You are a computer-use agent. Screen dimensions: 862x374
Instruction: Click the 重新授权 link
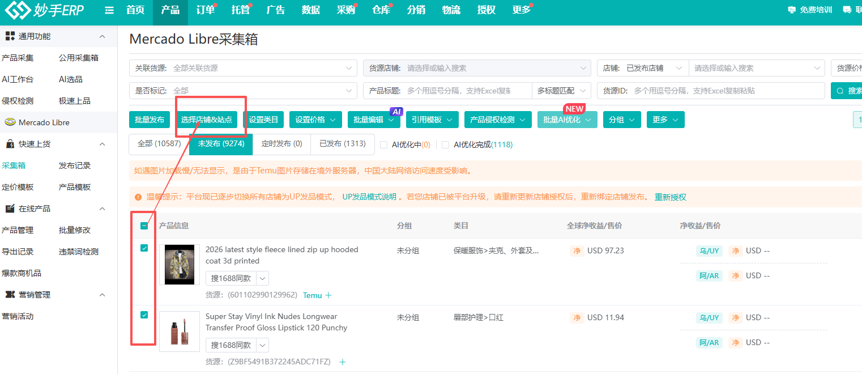671,197
